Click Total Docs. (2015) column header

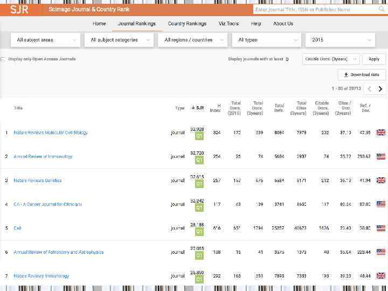pos(234,108)
